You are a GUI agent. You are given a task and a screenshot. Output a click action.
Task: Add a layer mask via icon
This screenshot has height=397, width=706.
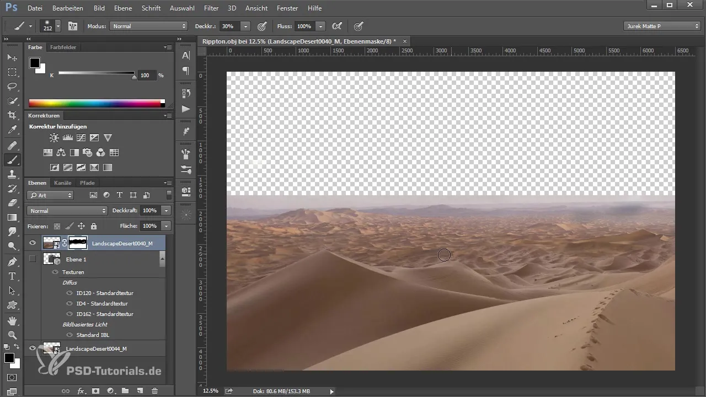[x=95, y=391]
